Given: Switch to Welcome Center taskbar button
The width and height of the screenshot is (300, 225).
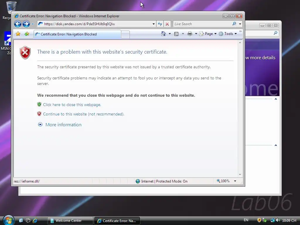Looking at the screenshot, I should (70, 221).
